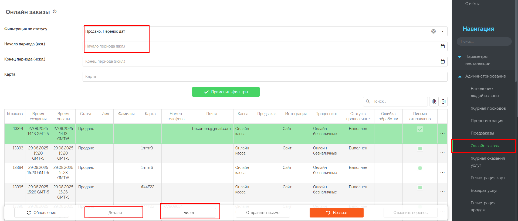Clear the status filter with the X icon
This screenshot has height=221, width=518.
click(433, 31)
